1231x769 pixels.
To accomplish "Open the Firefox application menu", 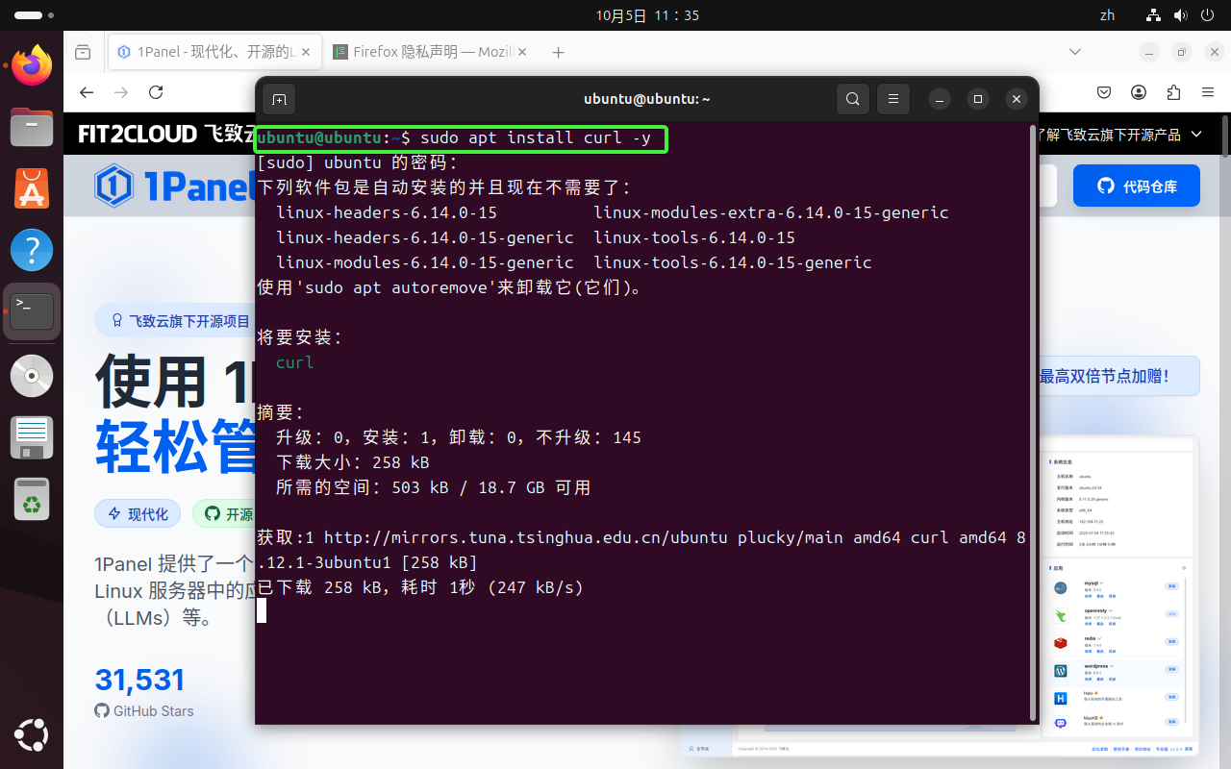I will click(1208, 92).
